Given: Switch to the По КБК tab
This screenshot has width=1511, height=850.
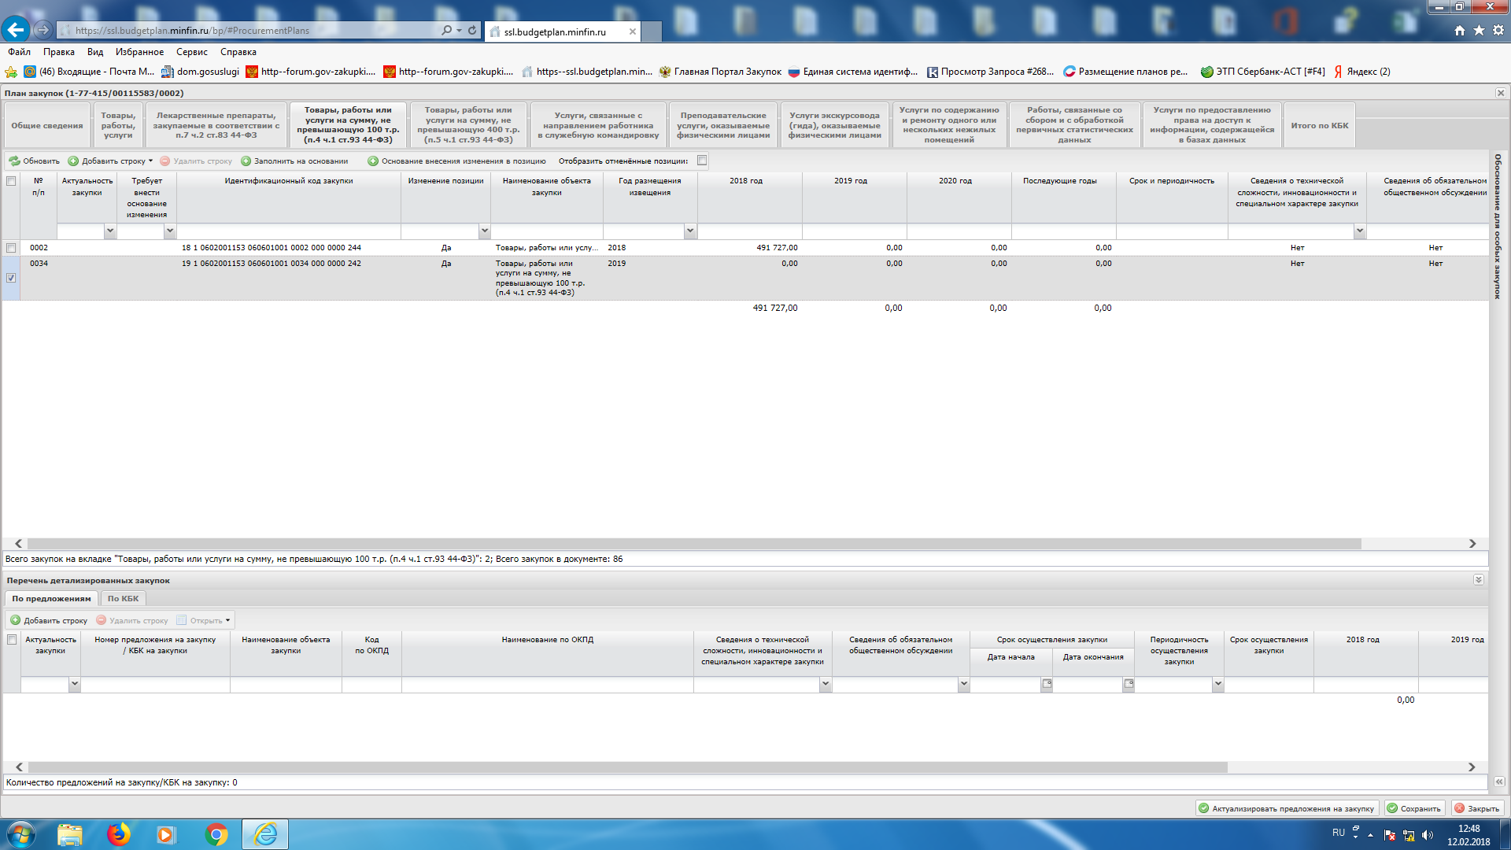Looking at the screenshot, I should coord(123,599).
